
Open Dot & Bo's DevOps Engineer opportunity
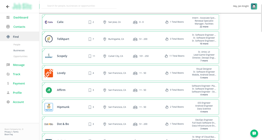coord(204,120)
